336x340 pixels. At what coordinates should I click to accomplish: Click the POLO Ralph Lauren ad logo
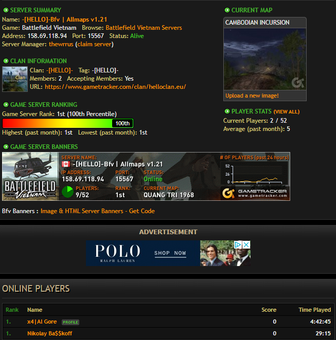tap(117, 253)
